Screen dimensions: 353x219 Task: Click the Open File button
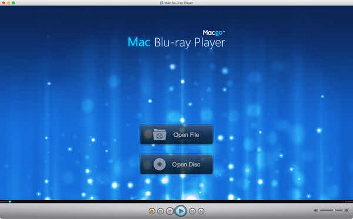tap(176, 135)
